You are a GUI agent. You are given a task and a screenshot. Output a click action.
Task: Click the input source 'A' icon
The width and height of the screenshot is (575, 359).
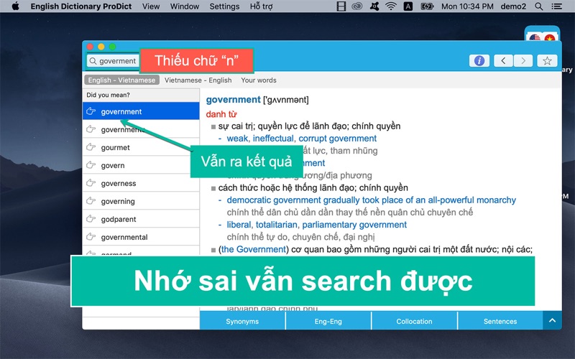pyautogui.click(x=408, y=6)
